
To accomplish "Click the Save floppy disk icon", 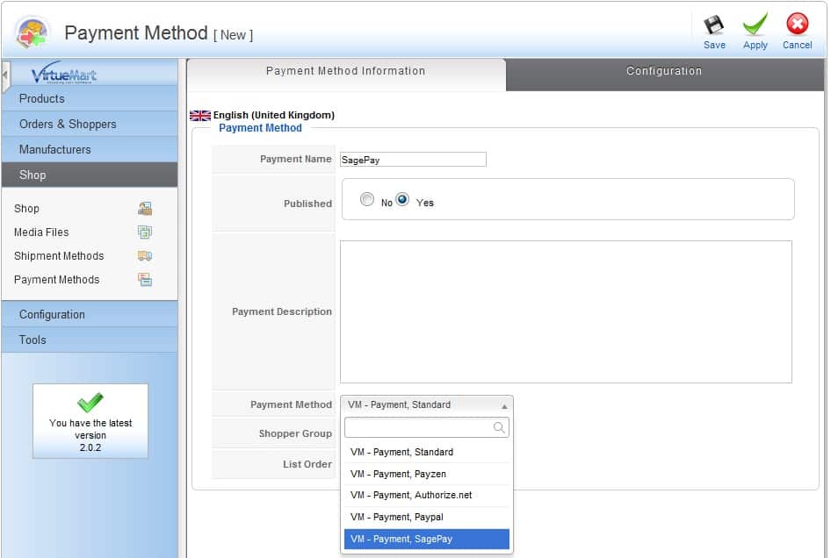I will 713,25.
